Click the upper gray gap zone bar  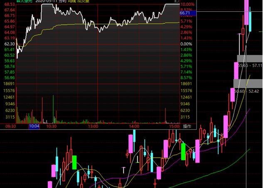pyautogui.click(x=250, y=58)
